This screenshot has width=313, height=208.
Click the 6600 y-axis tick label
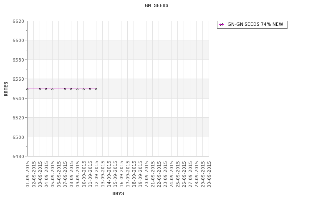pos(18,40)
